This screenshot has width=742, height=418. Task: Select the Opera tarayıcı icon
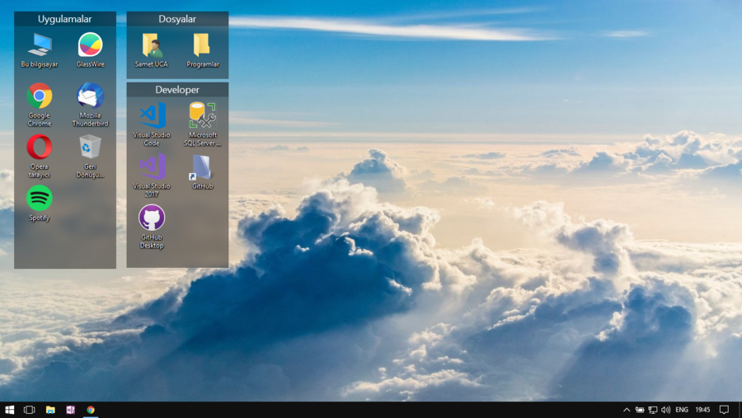point(40,148)
